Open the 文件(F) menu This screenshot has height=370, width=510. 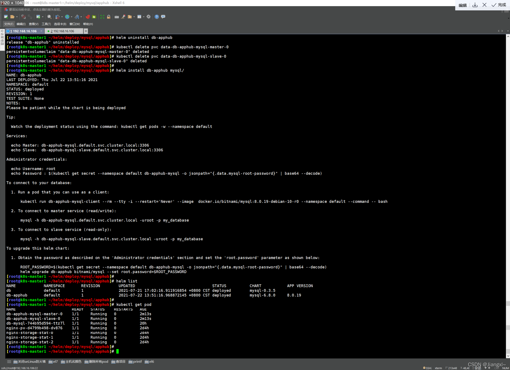tap(9, 24)
